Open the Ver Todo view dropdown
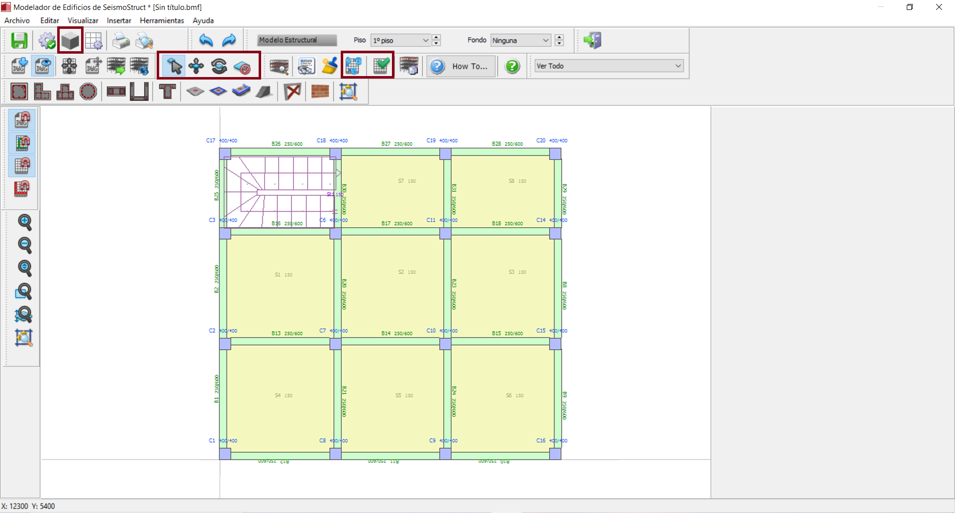955x513 pixels. click(x=609, y=66)
